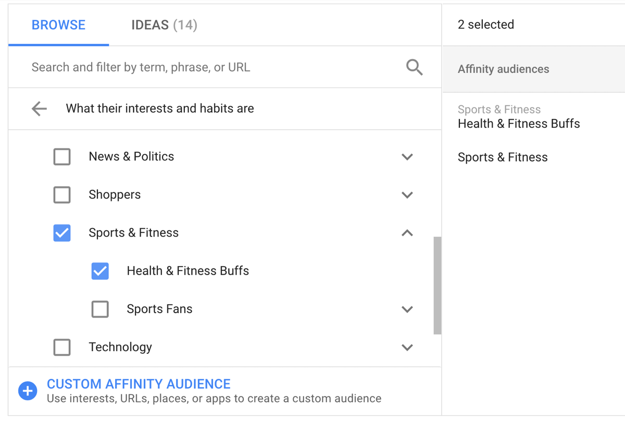Click the Sports & Fitness label in list
The height and width of the screenshot is (421, 625).
click(x=133, y=232)
